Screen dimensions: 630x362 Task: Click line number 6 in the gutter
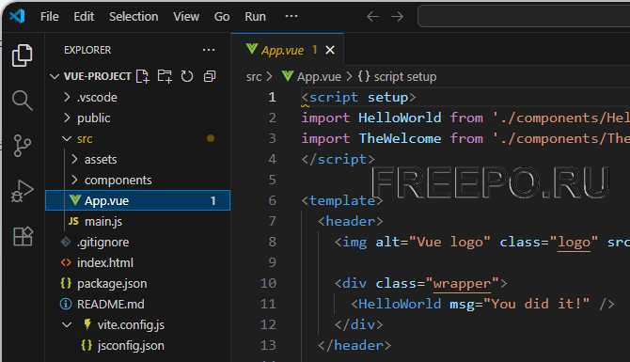273,200
